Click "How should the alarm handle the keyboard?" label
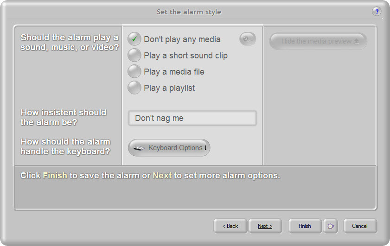Screen dimensions: 390x246 65,146
